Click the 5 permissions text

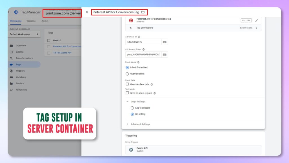[246, 28]
